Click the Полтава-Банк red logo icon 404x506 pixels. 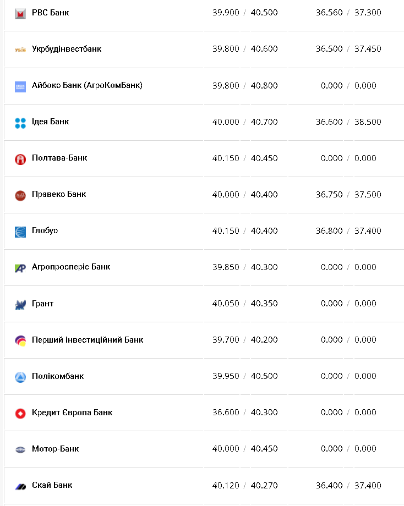[x=20, y=159]
